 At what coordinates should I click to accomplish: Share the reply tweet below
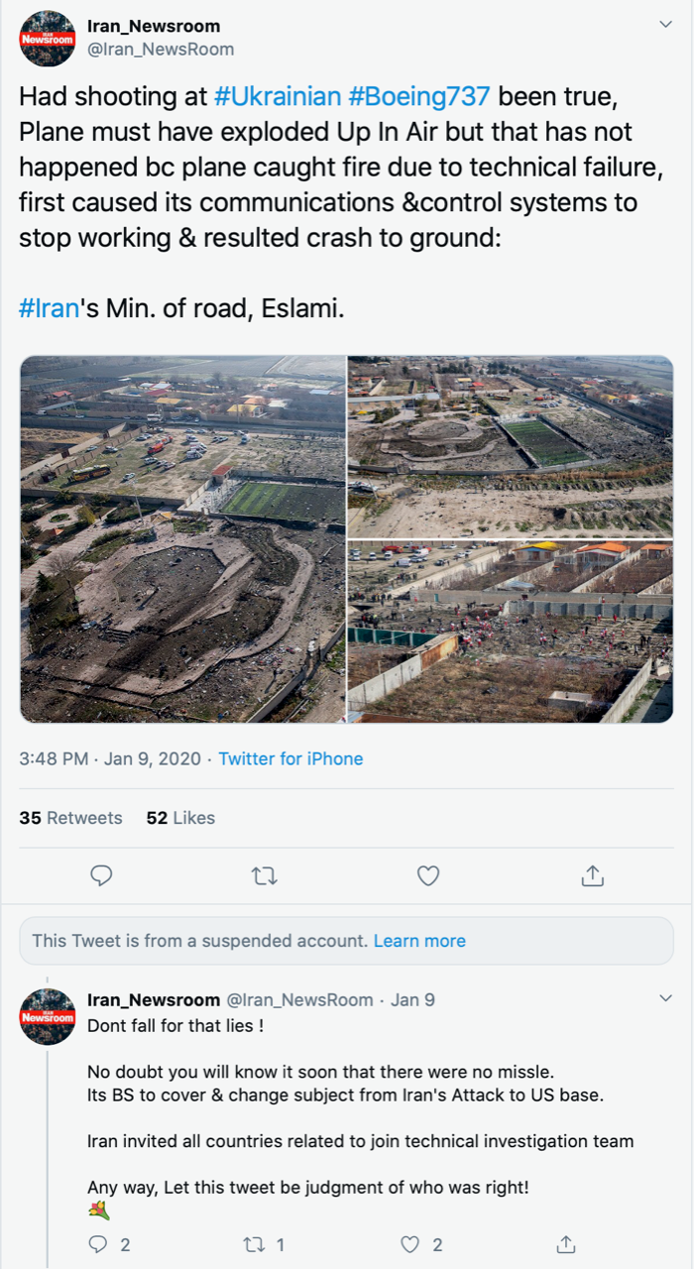566,1243
